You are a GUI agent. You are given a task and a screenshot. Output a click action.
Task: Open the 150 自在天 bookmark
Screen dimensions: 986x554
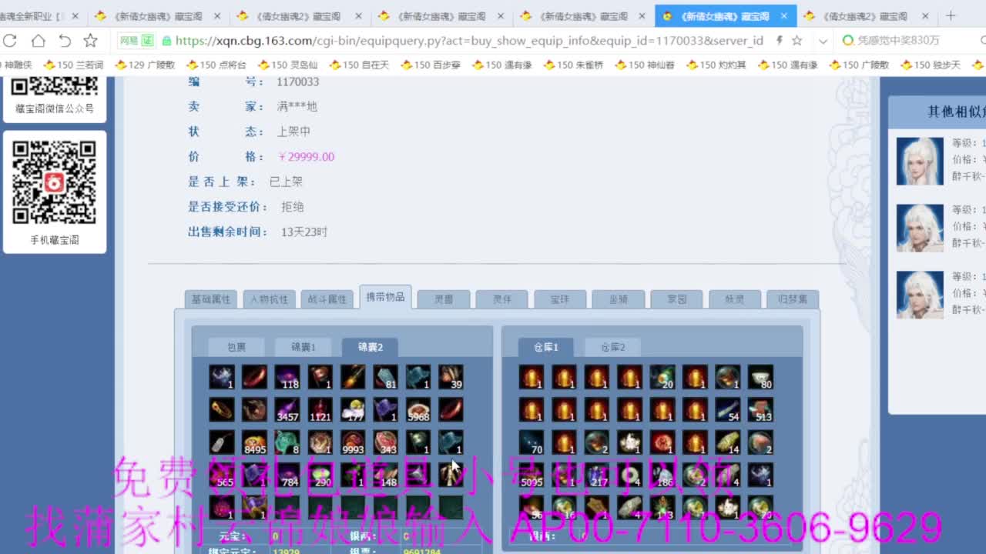tap(360, 65)
